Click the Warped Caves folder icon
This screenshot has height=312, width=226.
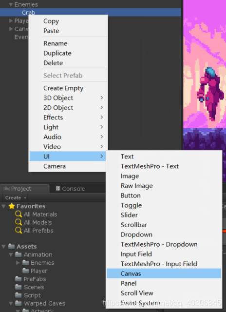[19, 303]
